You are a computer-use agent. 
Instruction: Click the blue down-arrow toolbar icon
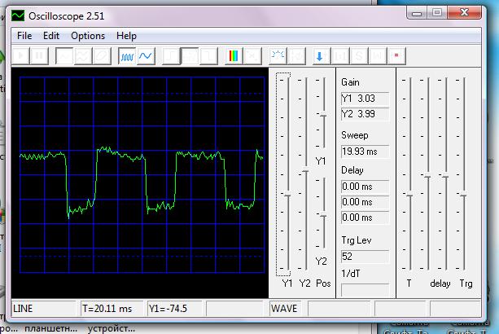[x=320, y=56]
